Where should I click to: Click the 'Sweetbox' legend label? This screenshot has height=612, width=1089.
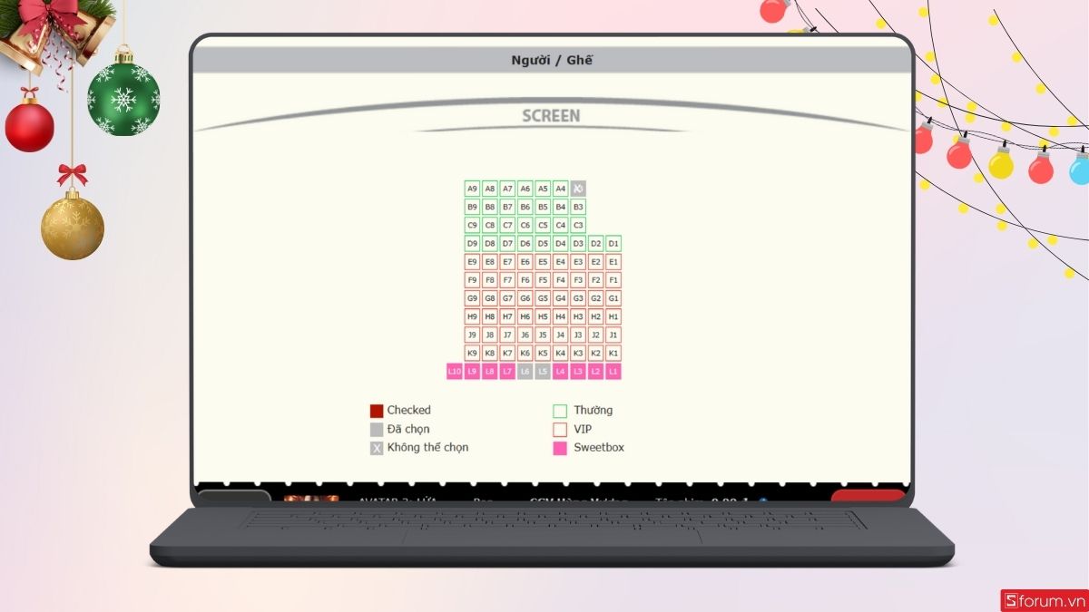(599, 447)
